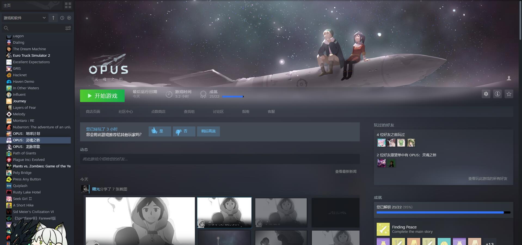Open the 商店页面 tab
This screenshot has width=522, height=245.
pyautogui.click(x=93, y=112)
